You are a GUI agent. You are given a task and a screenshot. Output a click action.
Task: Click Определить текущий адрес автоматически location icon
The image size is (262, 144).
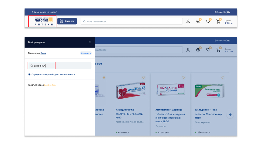pos(29,74)
